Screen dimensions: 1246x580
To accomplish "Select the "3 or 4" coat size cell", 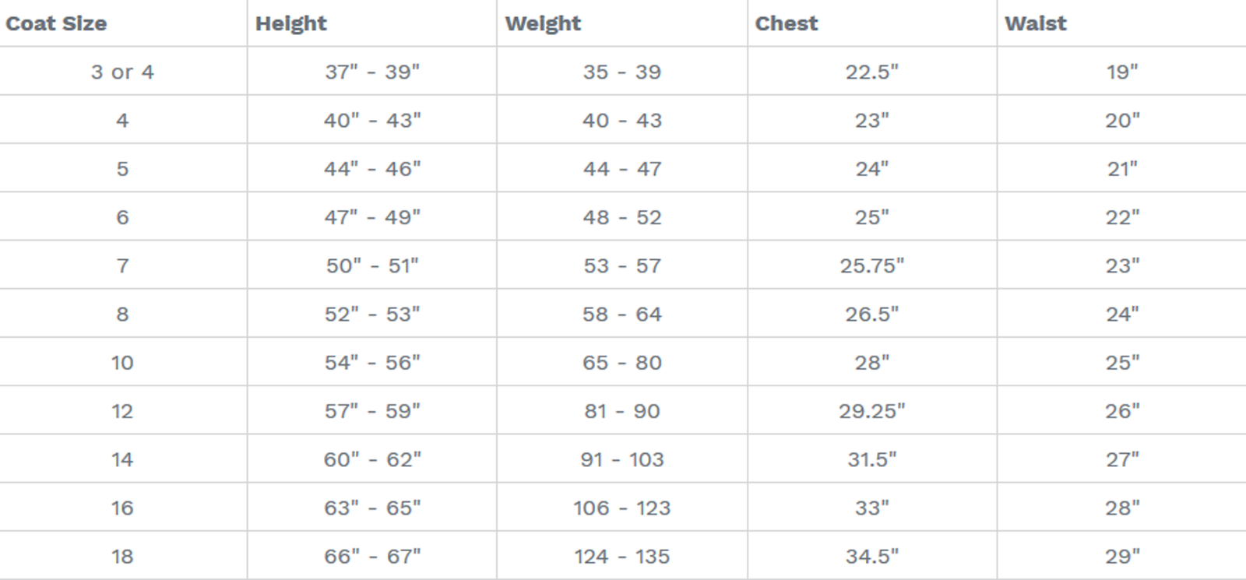I will 122,72.
